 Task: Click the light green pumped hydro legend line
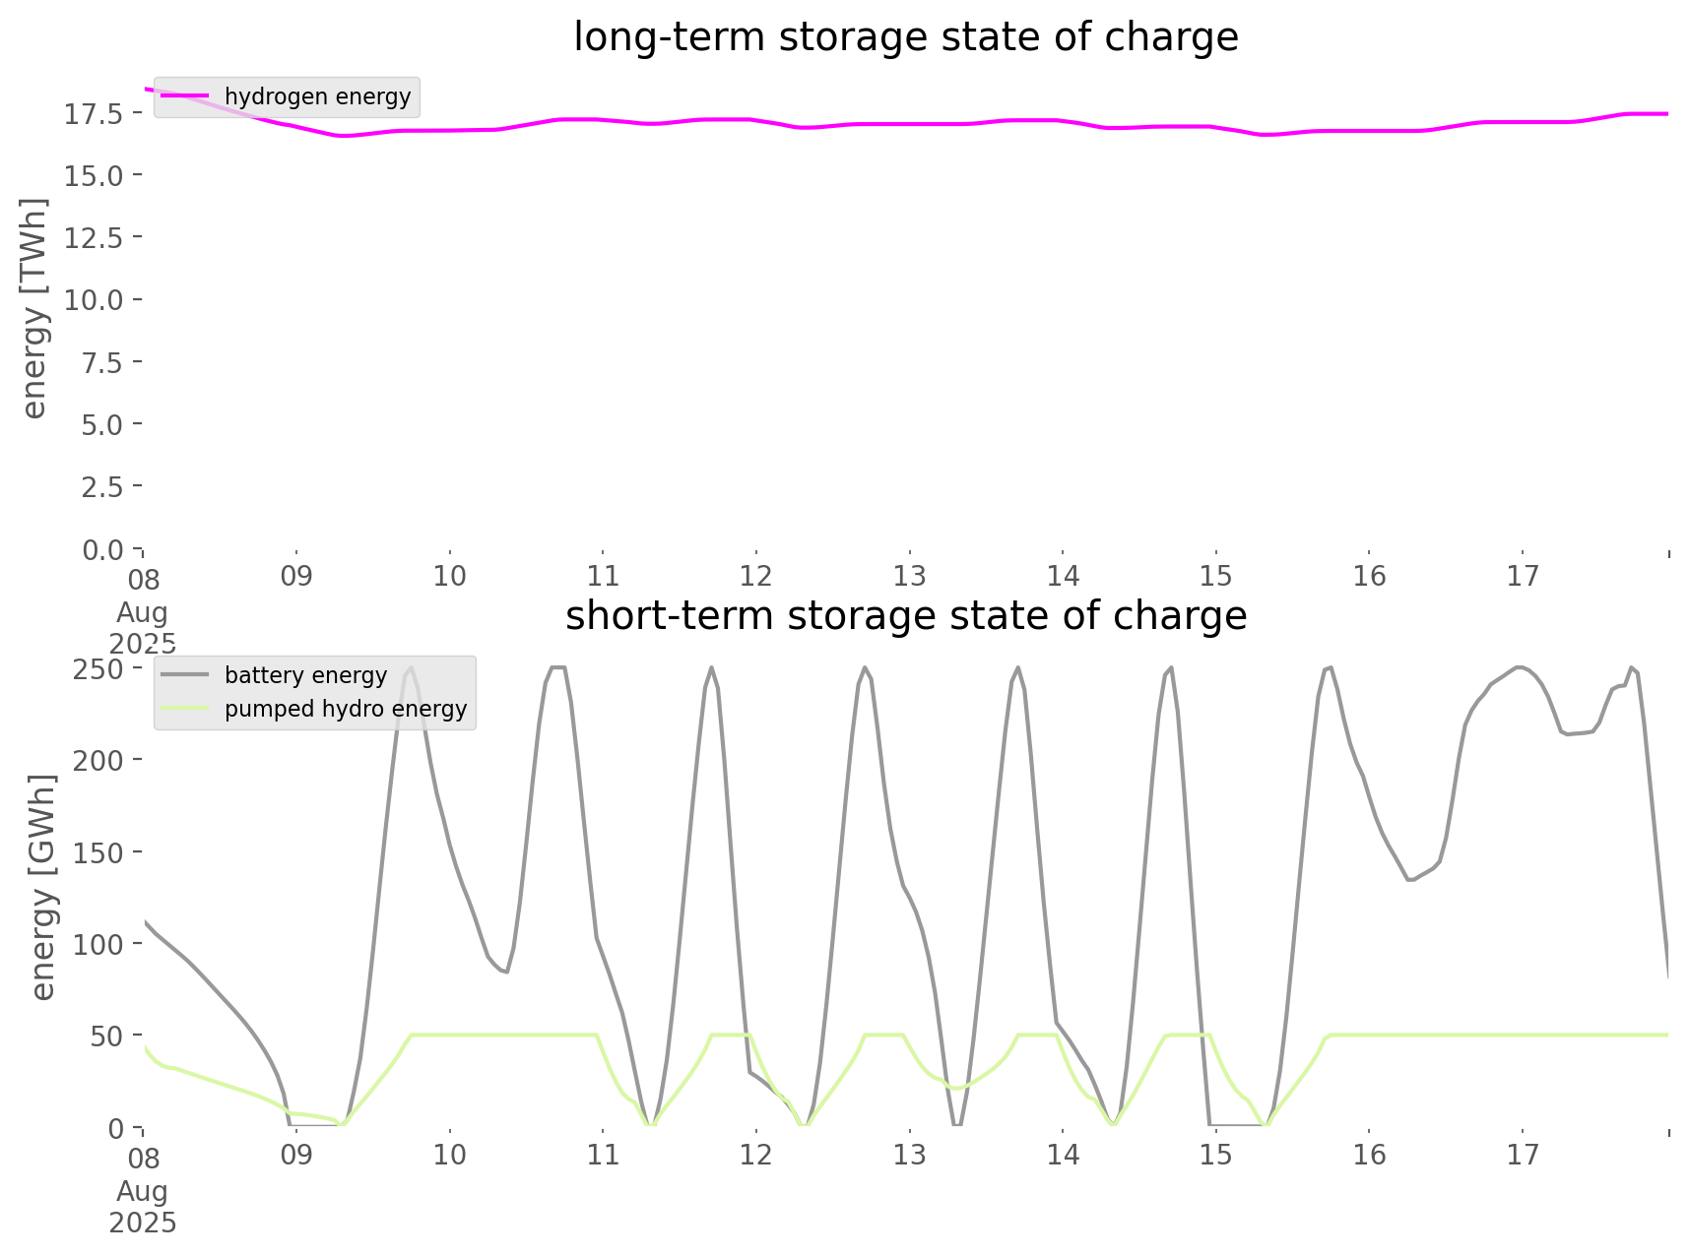pos(184,709)
